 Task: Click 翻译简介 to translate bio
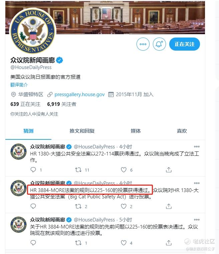pyautogui.click(x=19, y=85)
